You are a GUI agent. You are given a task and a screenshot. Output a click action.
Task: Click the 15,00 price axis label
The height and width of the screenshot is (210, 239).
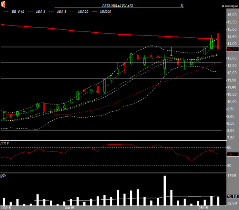231,29
